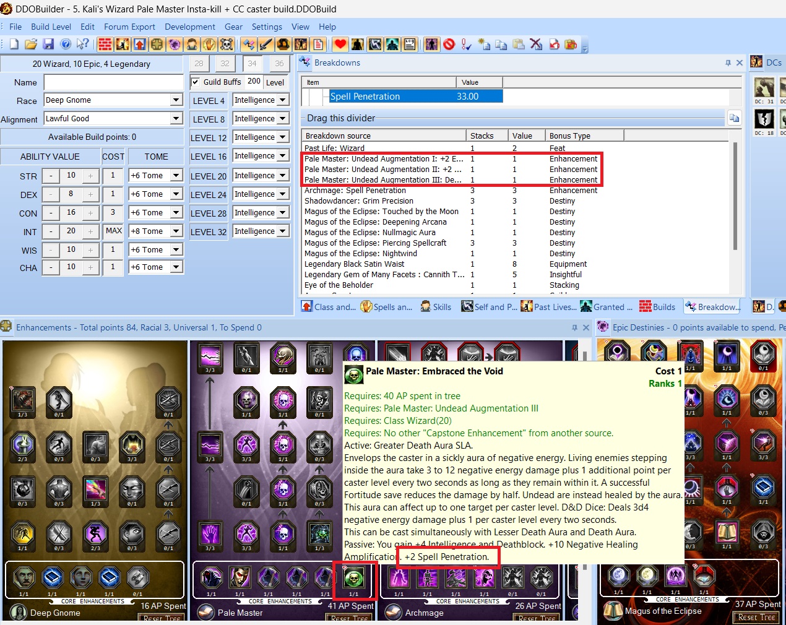This screenshot has height=625, width=786.
Task: Click the Magus of the Eclipse tree icon
Action: pyautogui.click(x=613, y=611)
